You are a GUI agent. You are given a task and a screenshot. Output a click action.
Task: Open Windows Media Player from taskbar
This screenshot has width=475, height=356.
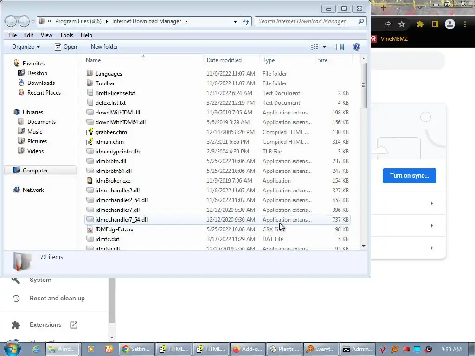tap(90, 349)
